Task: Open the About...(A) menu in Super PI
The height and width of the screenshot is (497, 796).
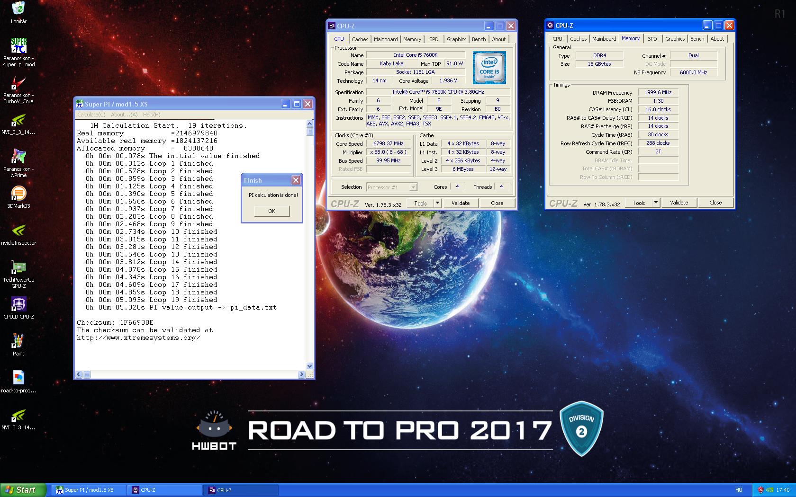Action: pyautogui.click(x=124, y=115)
